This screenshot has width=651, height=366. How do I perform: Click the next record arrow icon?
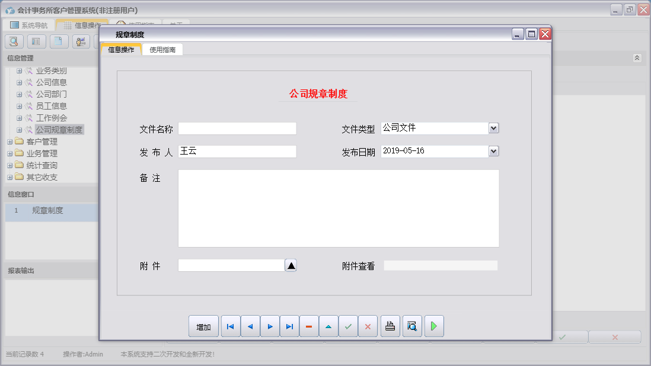tap(269, 326)
